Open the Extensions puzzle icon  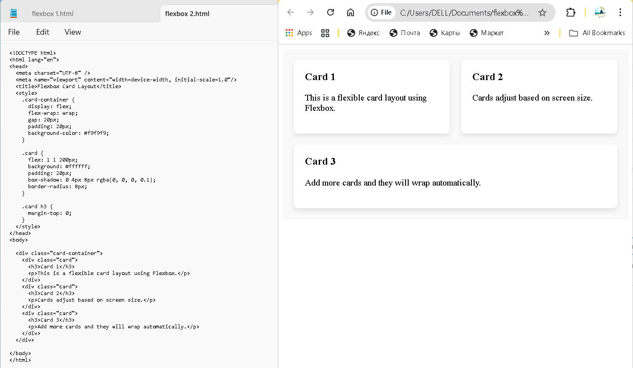click(571, 12)
